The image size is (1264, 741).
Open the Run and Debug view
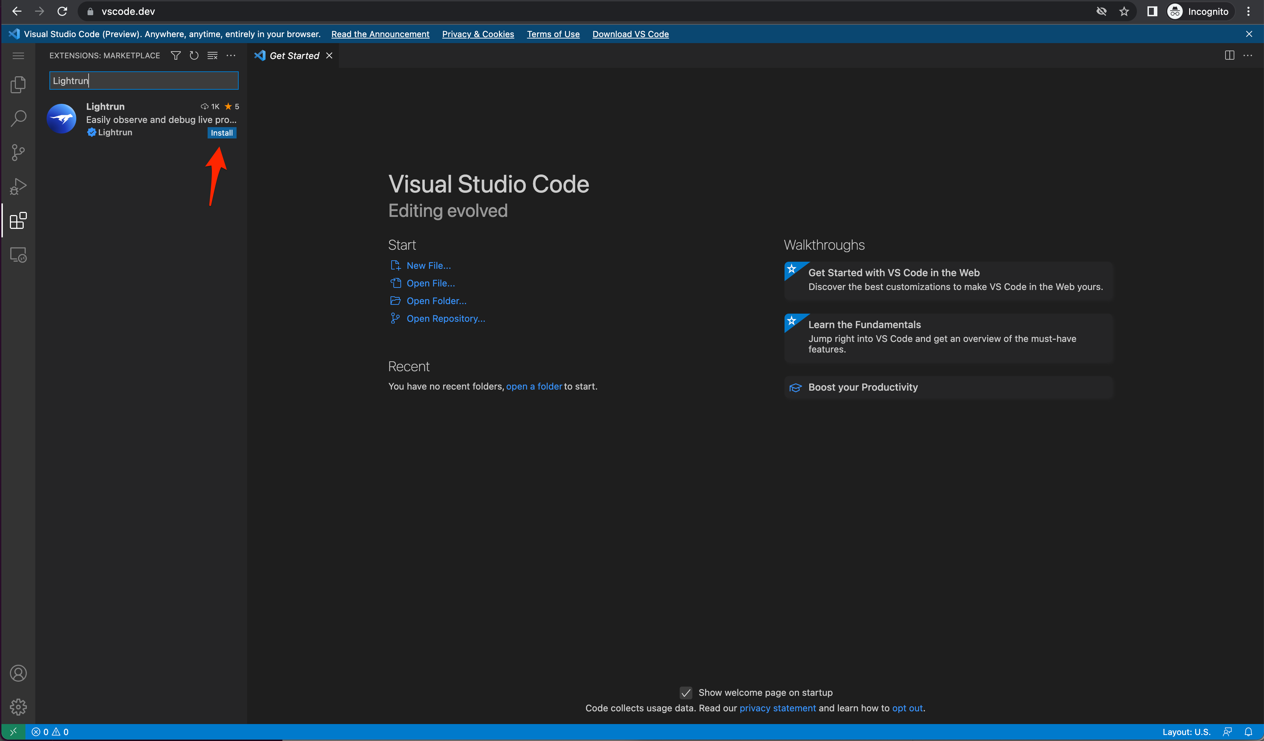click(18, 186)
